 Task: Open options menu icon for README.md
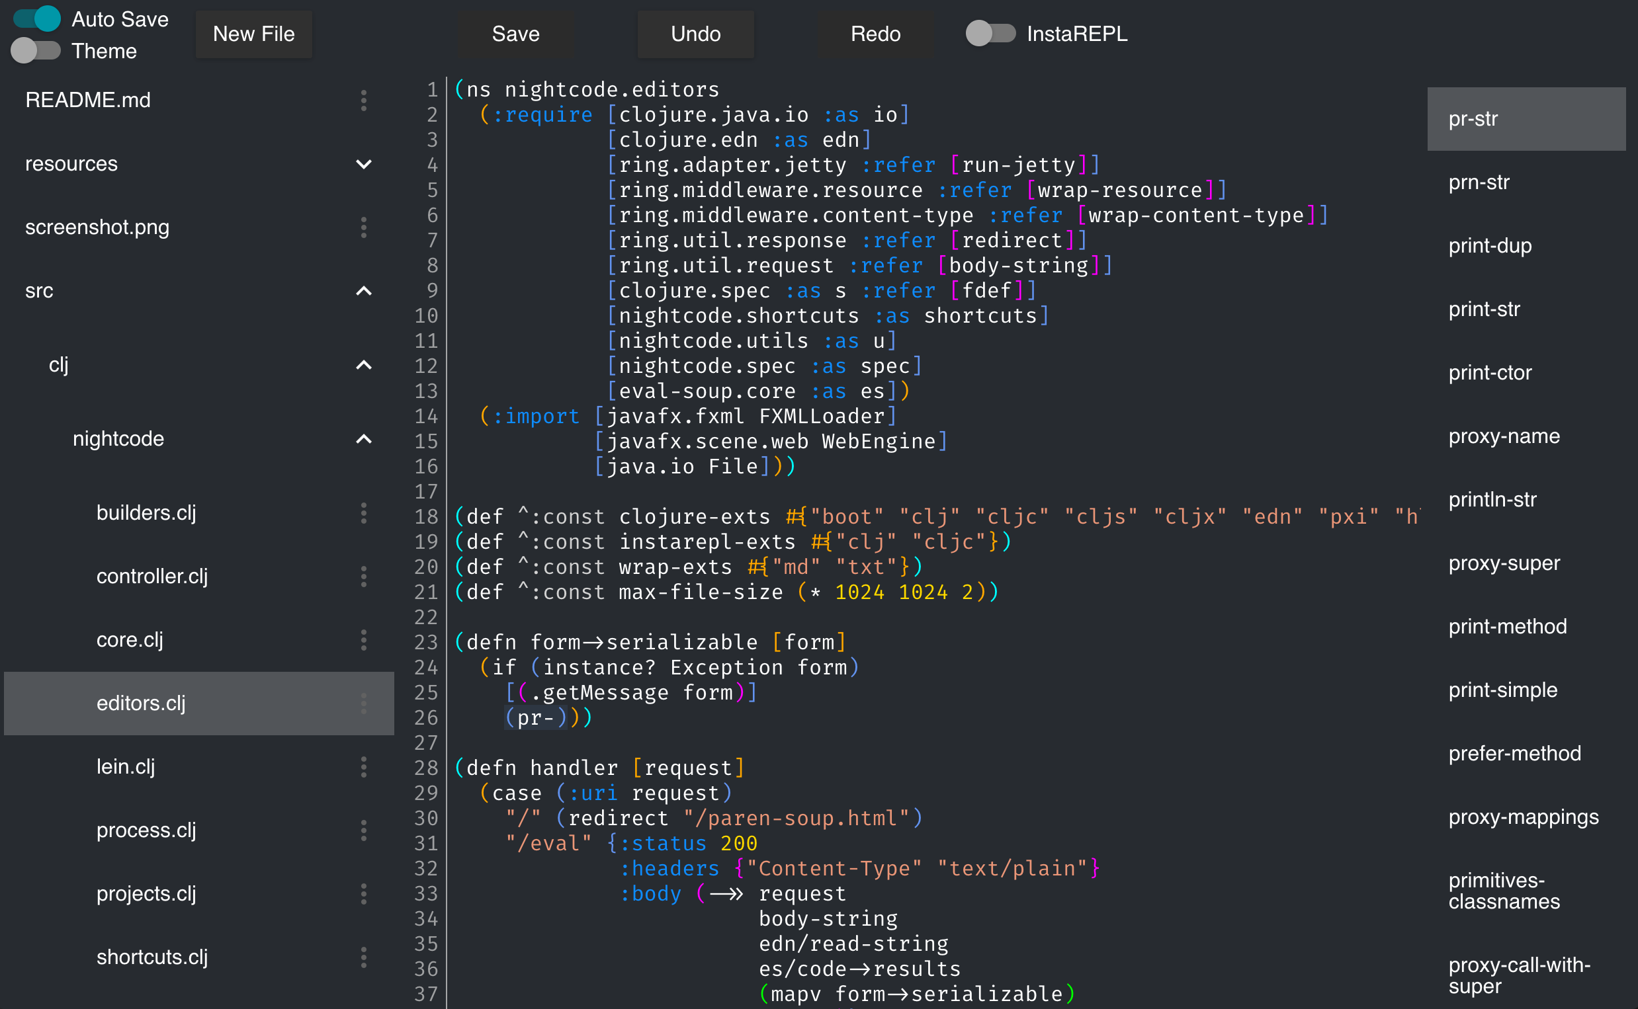(x=364, y=100)
